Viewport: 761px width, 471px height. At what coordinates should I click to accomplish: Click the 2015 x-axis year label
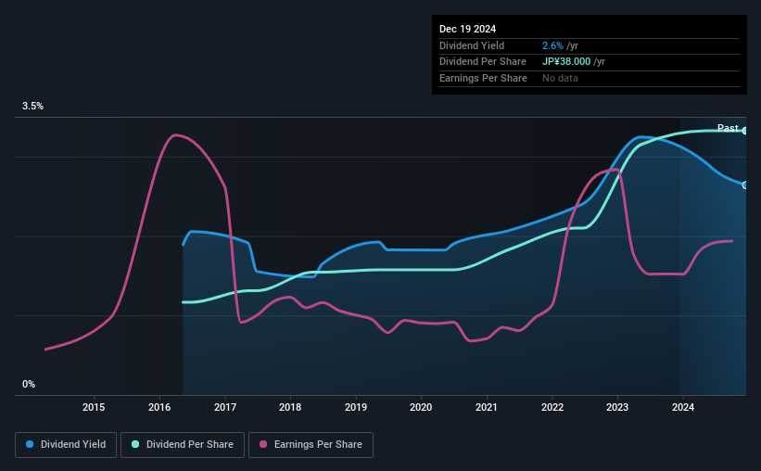click(x=94, y=407)
